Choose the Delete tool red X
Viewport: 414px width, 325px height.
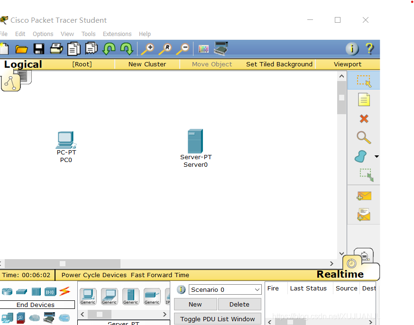(364, 119)
